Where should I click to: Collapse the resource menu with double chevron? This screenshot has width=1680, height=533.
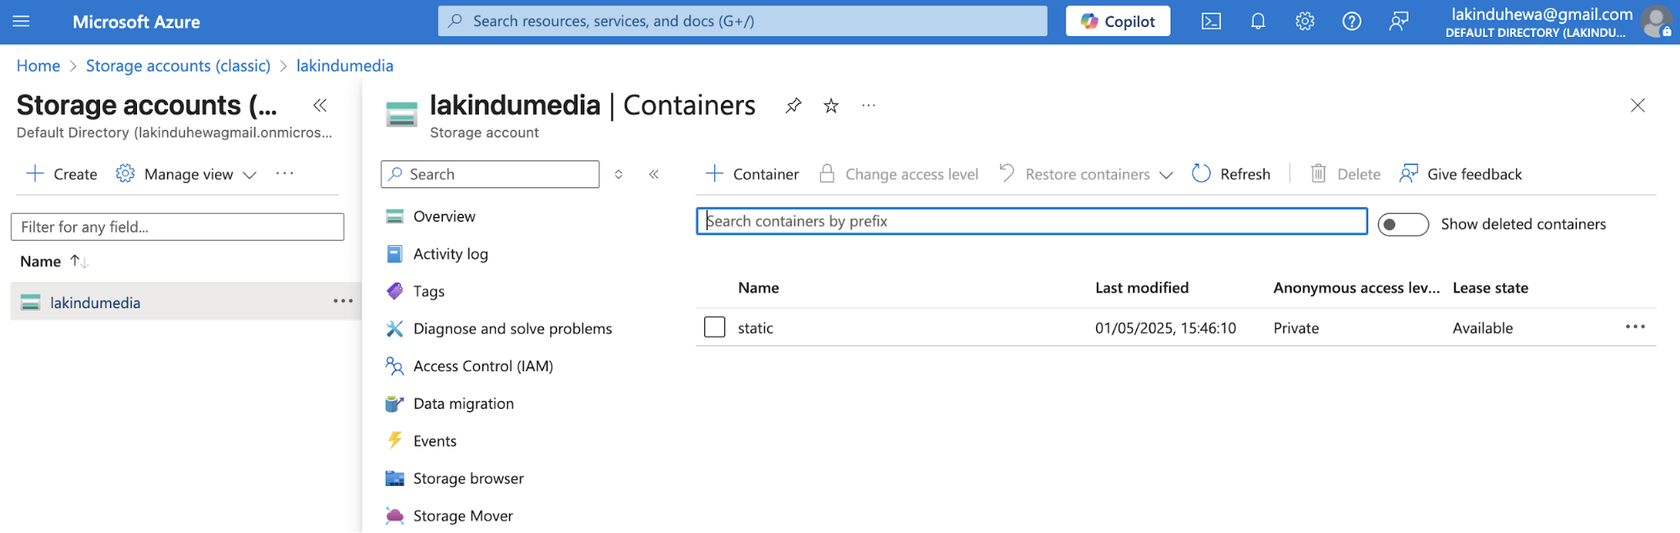[654, 175]
